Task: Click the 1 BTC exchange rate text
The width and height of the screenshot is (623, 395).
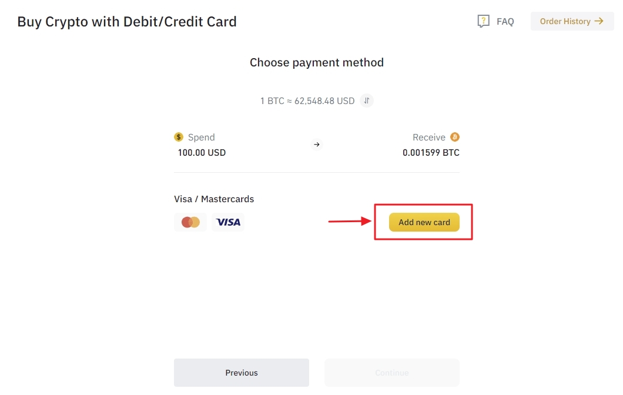Action: pos(307,101)
